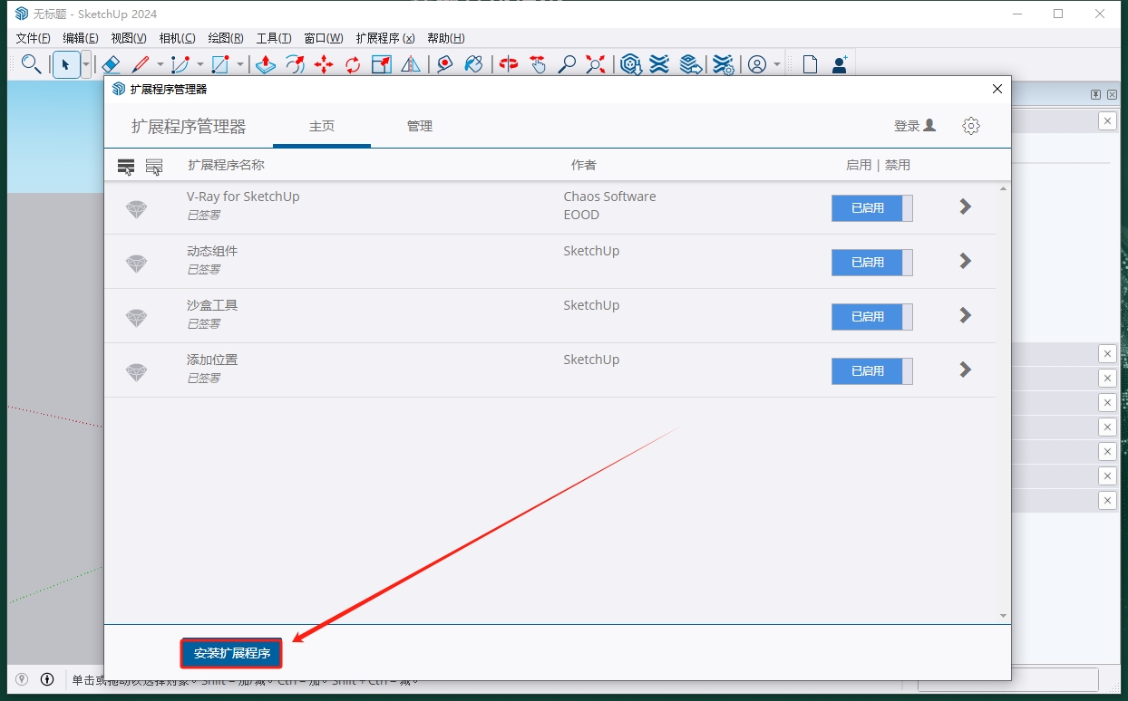Choose the Offset tool
The width and height of the screenshot is (1128, 701).
(x=295, y=64)
